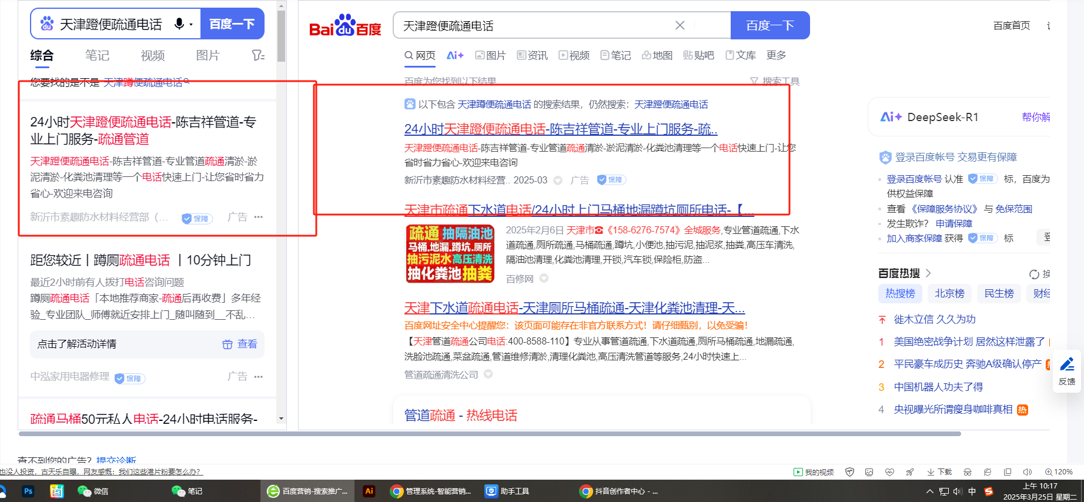Switch to the 笔记 tab in left panel

click(97, 55)
